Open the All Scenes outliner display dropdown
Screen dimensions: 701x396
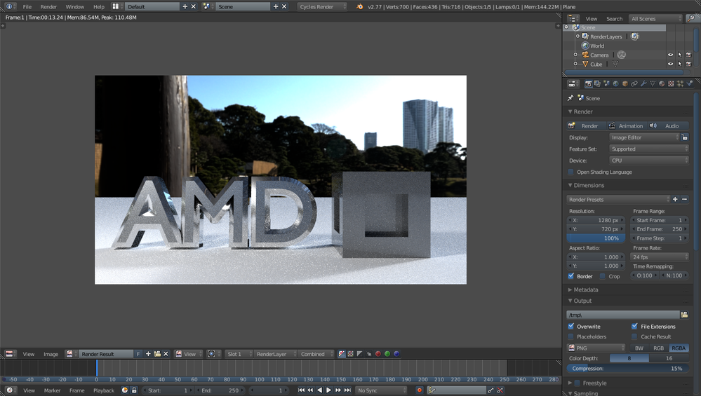pyautogui.click(x=656, y=18)
